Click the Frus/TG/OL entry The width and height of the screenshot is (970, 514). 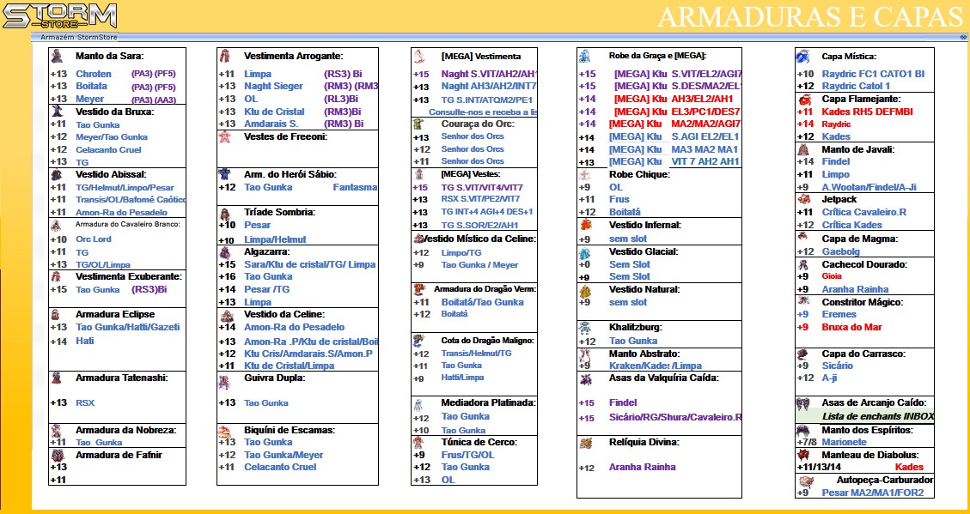click(467, 455)
